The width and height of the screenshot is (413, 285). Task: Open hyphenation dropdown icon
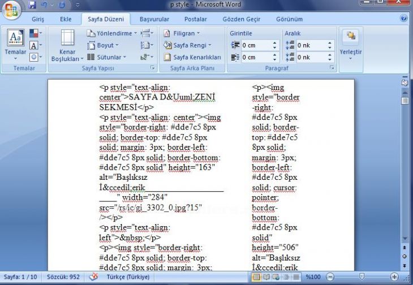tap(147, 57)
